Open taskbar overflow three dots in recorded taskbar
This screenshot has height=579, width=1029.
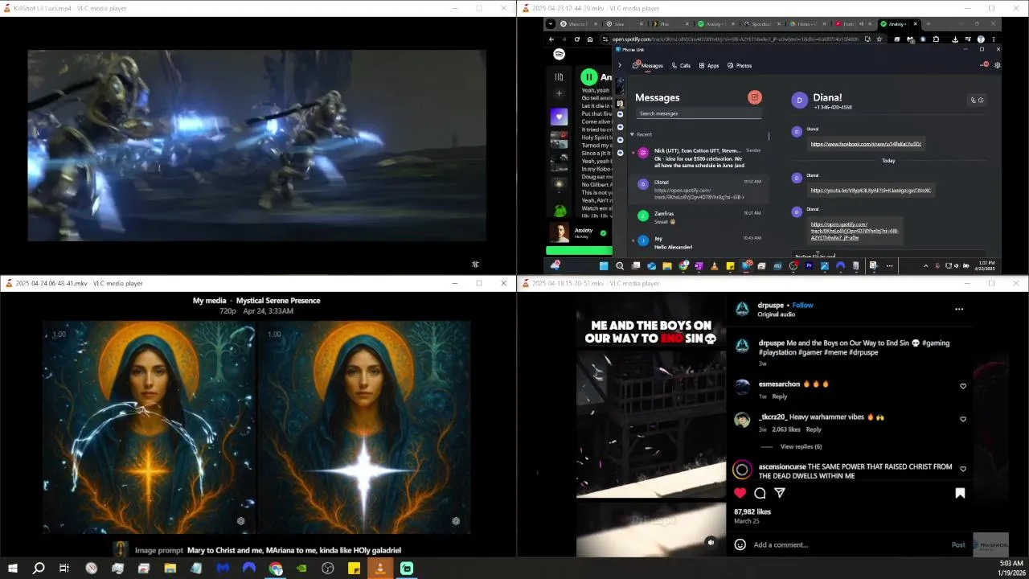tap(889, 265)
